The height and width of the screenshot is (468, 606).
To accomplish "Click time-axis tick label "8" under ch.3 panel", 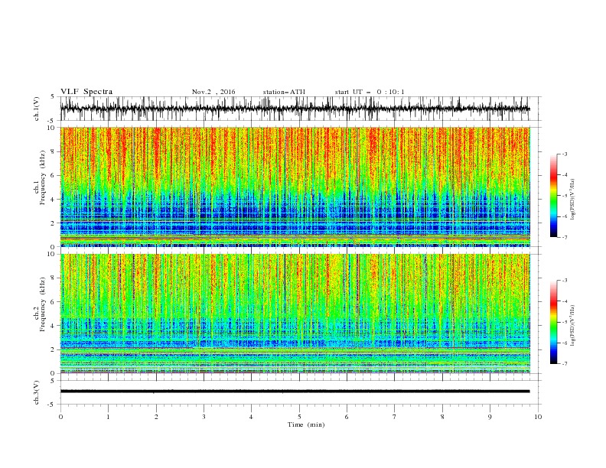I will tap(442, 417).
